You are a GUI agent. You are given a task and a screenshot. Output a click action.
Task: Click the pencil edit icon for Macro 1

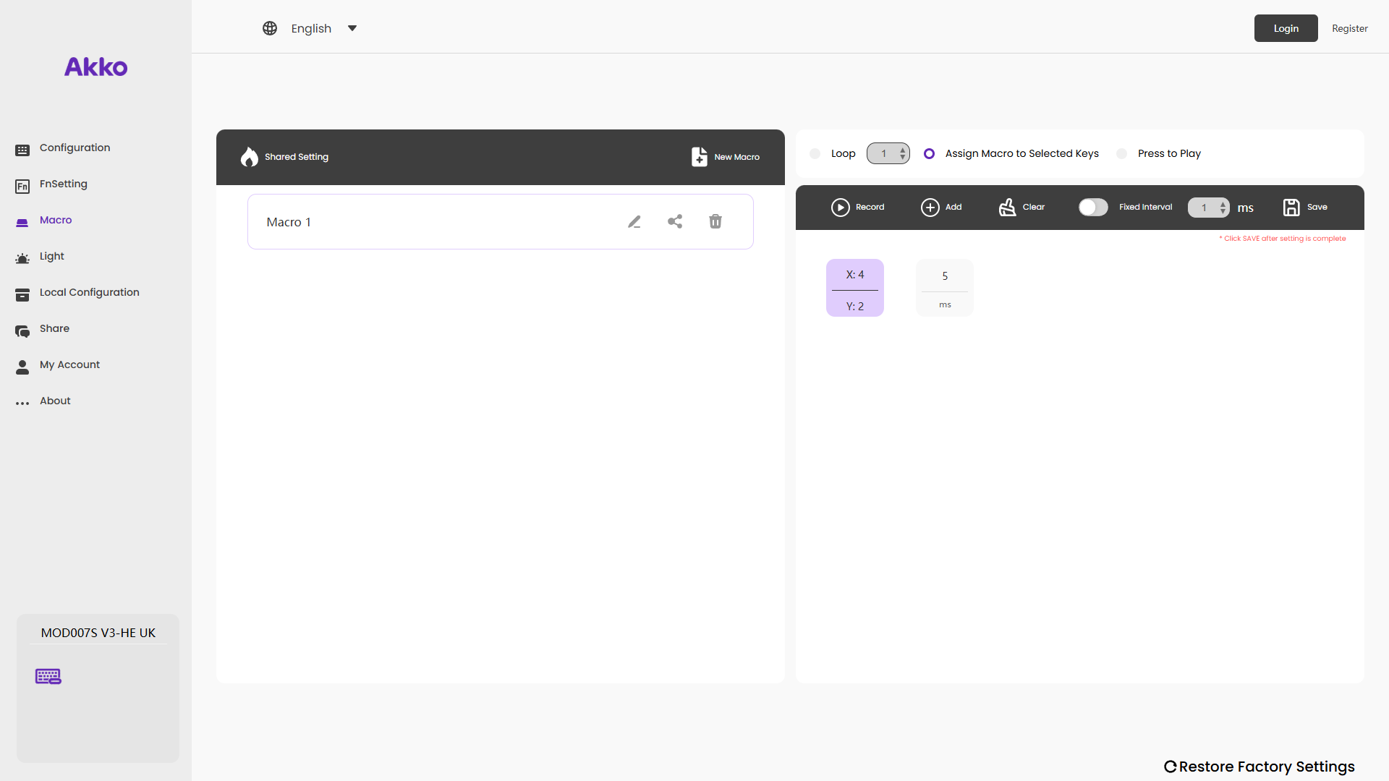[x=634, y=222]
